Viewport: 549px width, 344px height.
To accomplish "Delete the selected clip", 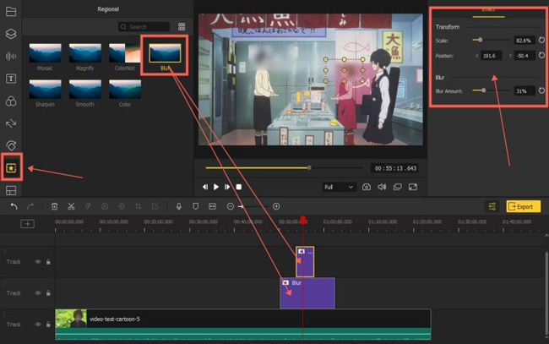I will [x=55, y=206].
